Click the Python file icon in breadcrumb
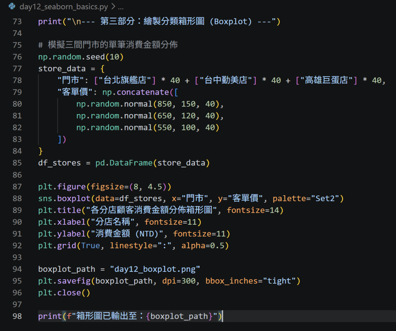The image size is (396, 331). tap(12, 6)
